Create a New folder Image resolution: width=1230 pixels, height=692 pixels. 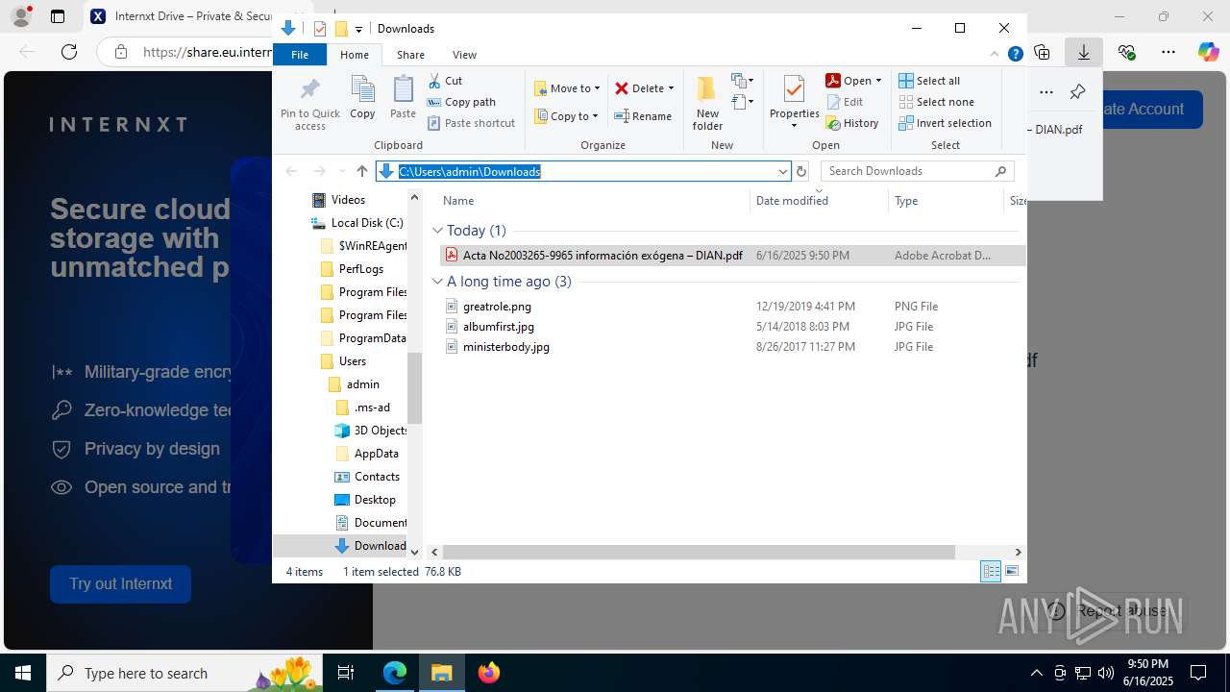707,104
